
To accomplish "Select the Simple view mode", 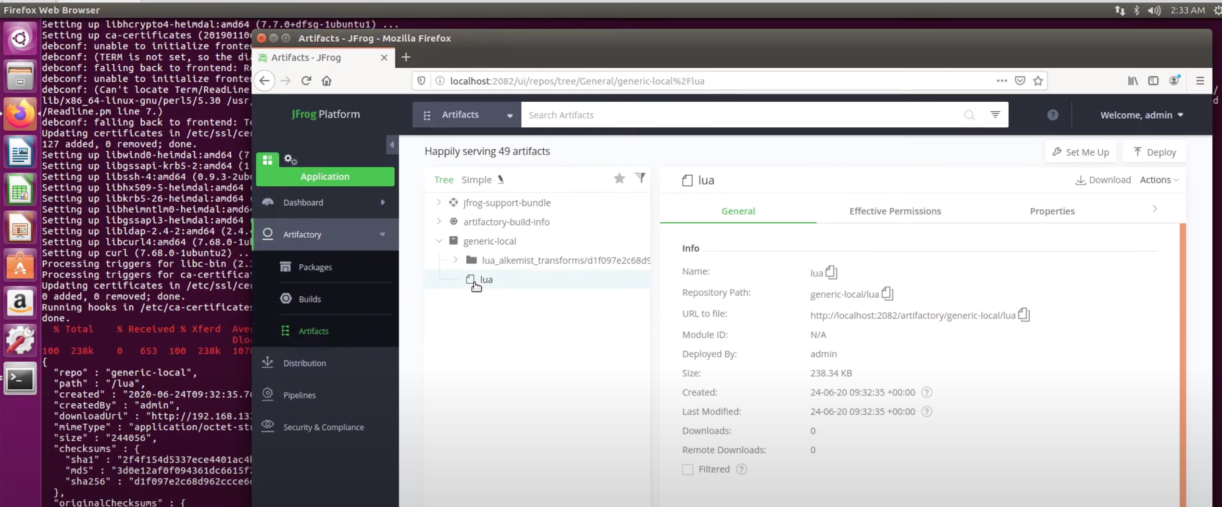I will click(476, 180).
